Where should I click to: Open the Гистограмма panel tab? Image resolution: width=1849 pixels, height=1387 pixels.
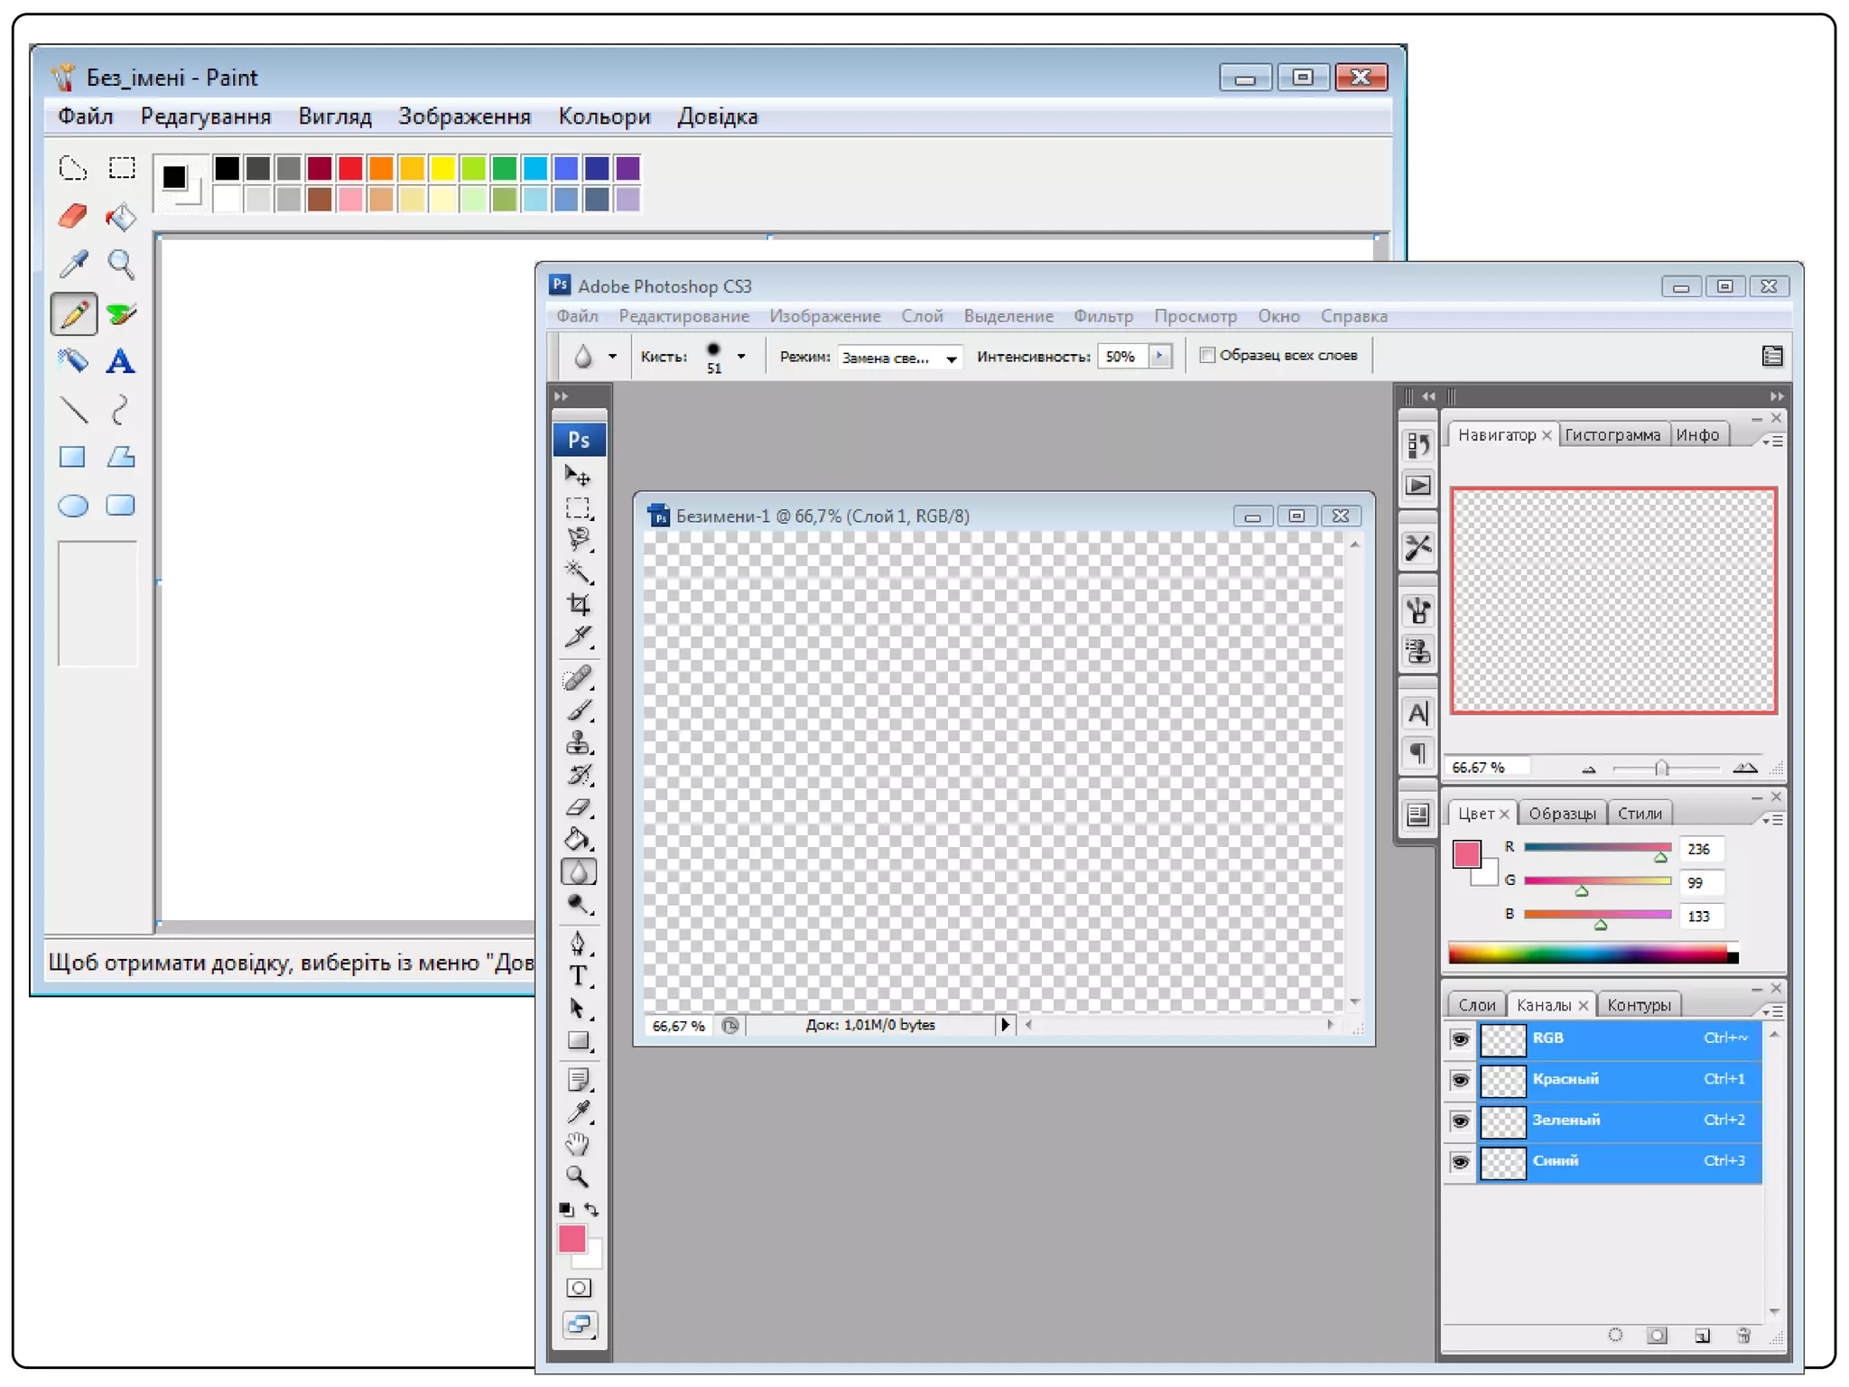[x=1612, y=435]
